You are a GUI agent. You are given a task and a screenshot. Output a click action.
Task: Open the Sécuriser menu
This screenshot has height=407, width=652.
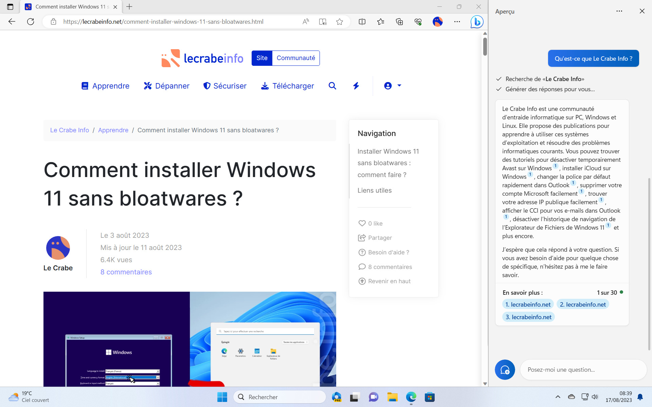tap(225, 86)
